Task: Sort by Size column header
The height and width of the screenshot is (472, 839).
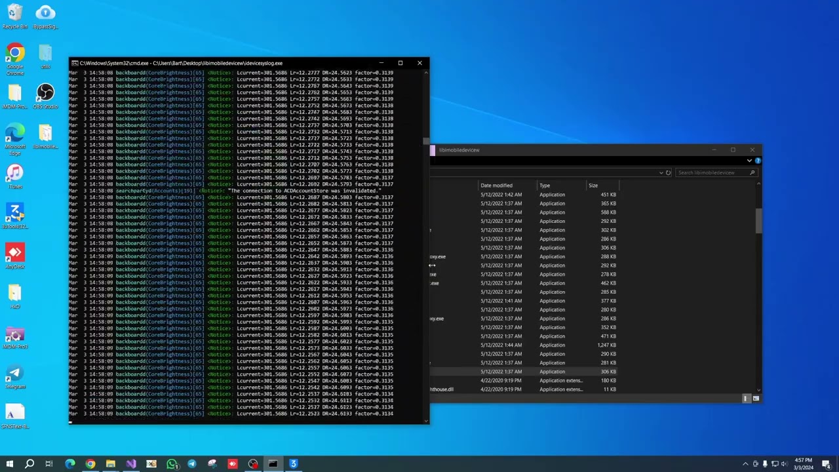Action: click(593, 186)
